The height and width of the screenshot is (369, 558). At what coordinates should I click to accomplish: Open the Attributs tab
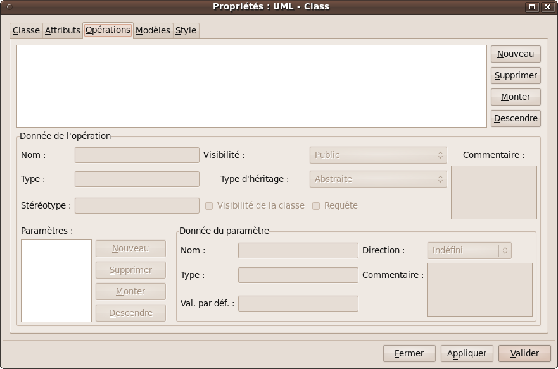(63, 30)
